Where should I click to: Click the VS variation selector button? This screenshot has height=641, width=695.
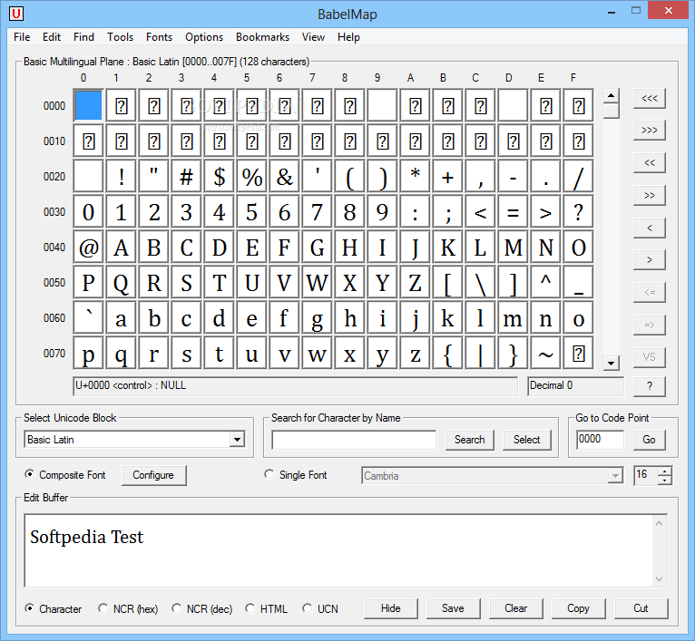pyautogui.click(x=650, y=357)
